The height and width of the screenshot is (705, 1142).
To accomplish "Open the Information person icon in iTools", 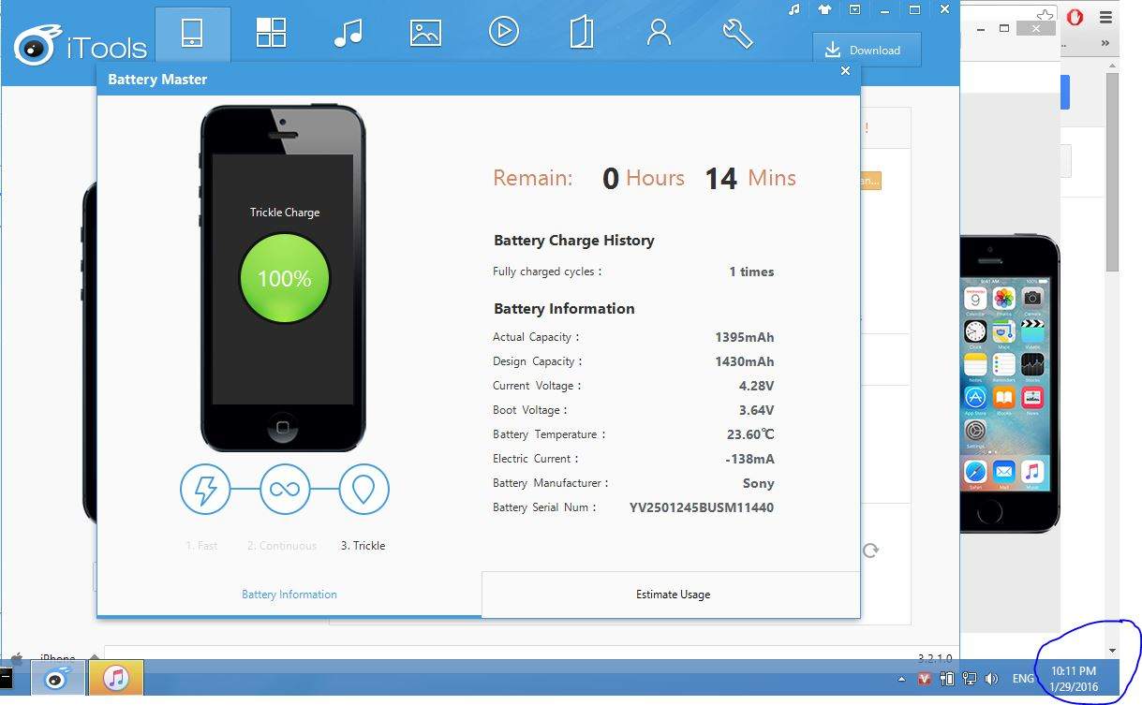I will (x=659, y=33).
